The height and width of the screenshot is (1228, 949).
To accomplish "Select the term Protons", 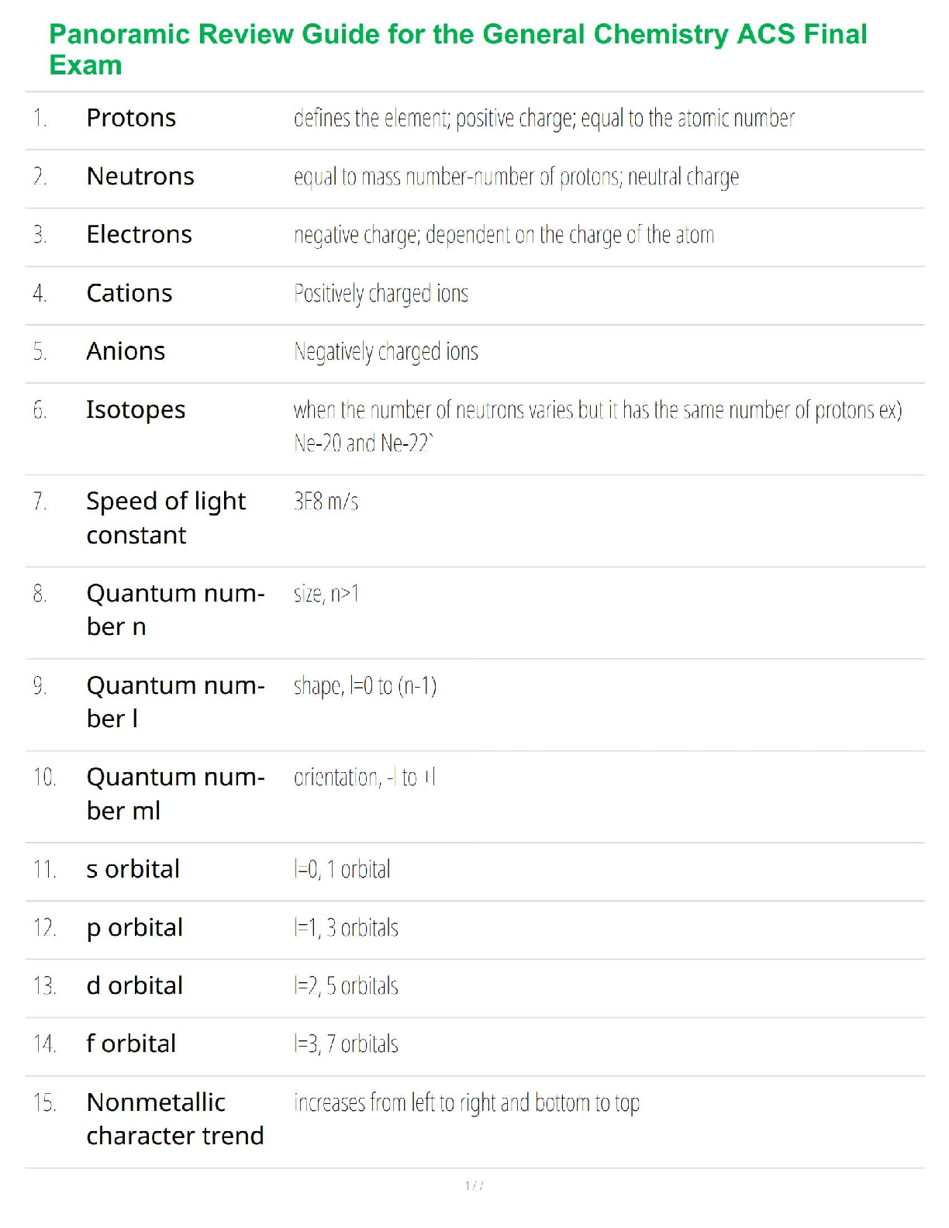I will [x=131, y=118].
